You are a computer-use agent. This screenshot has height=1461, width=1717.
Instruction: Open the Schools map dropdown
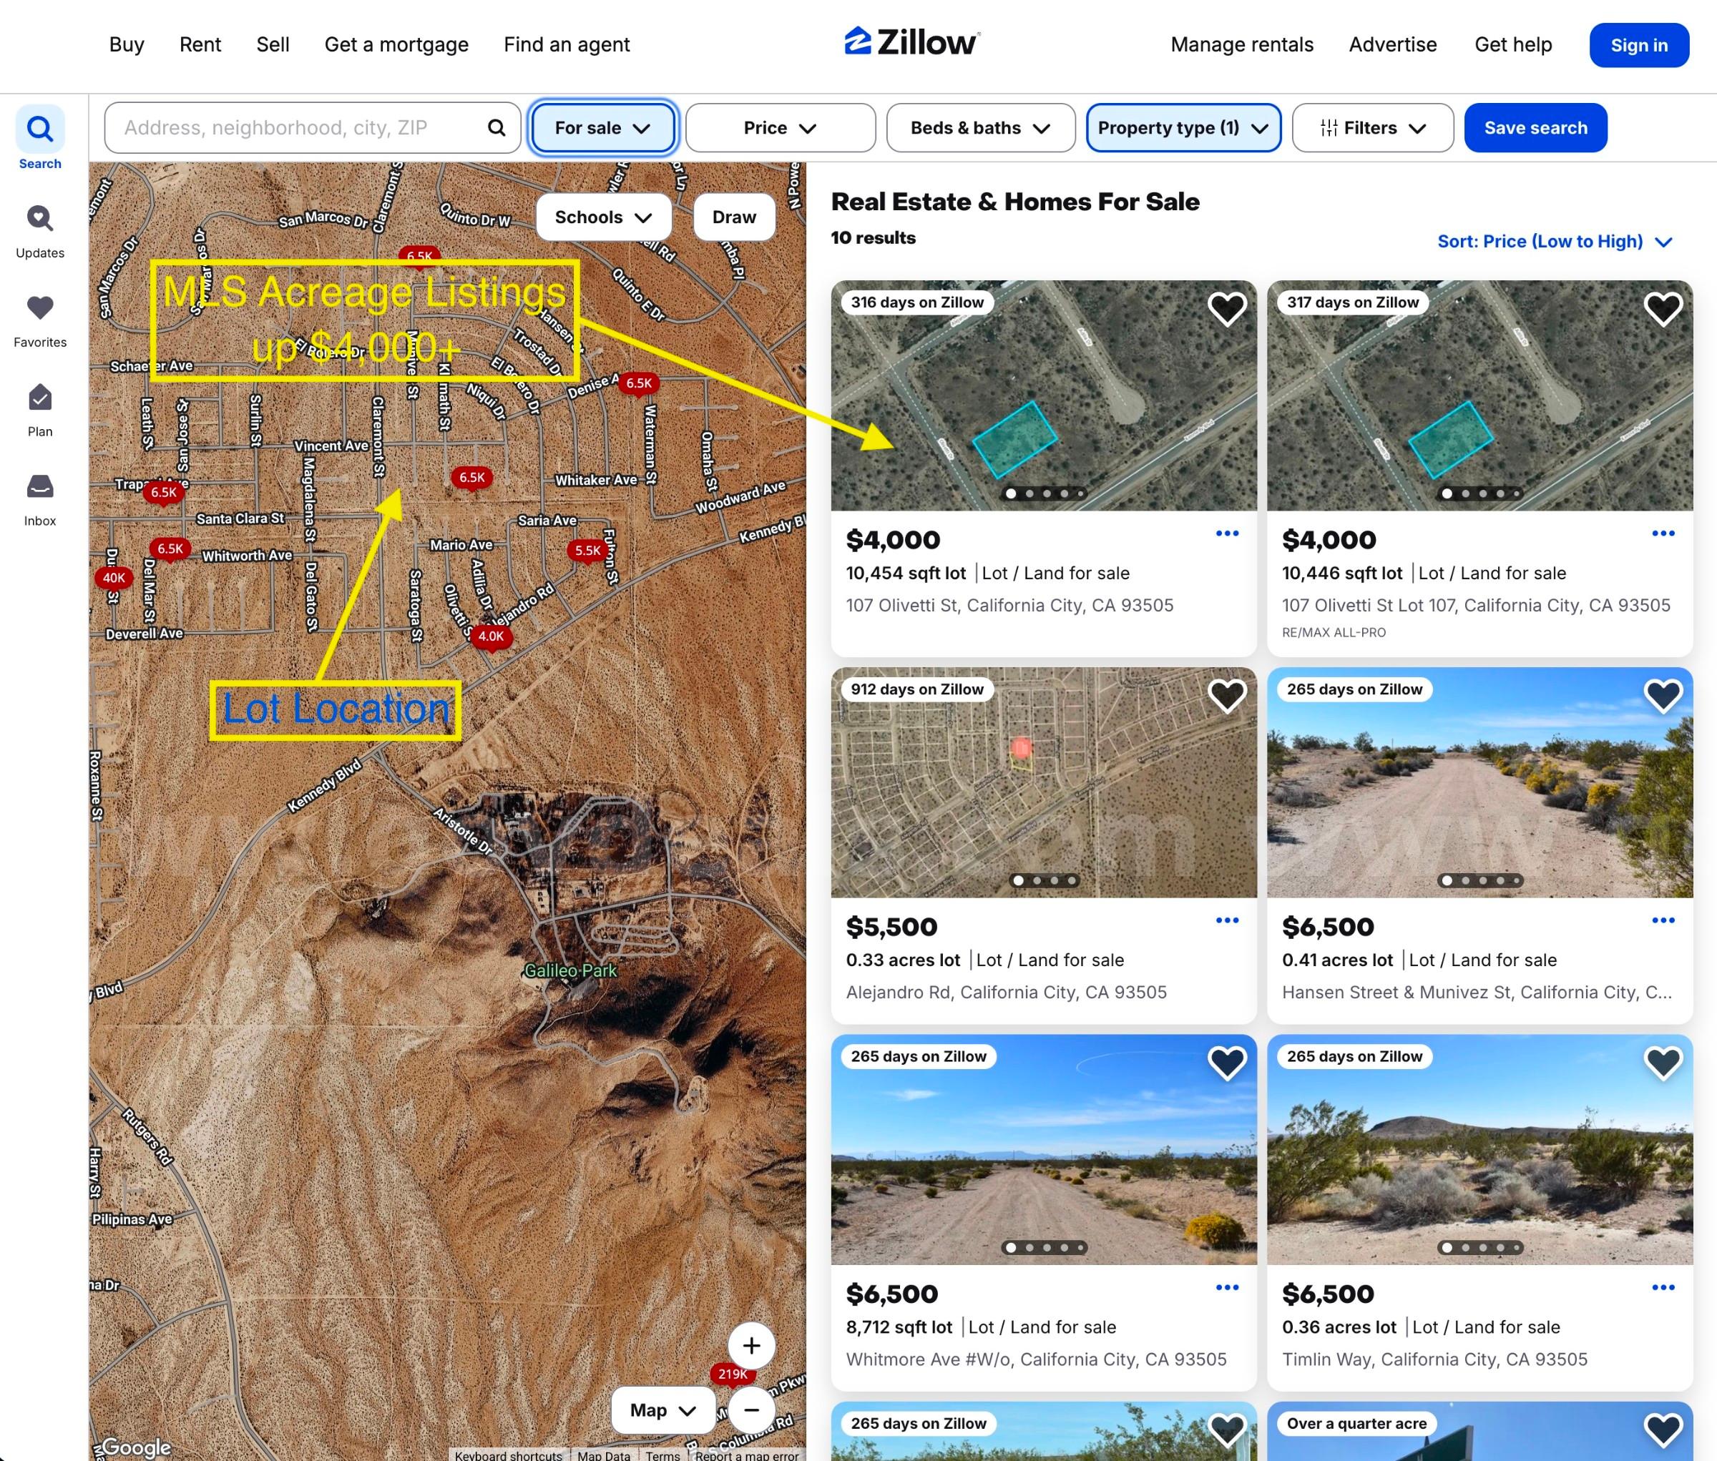(x=603, y=217)
